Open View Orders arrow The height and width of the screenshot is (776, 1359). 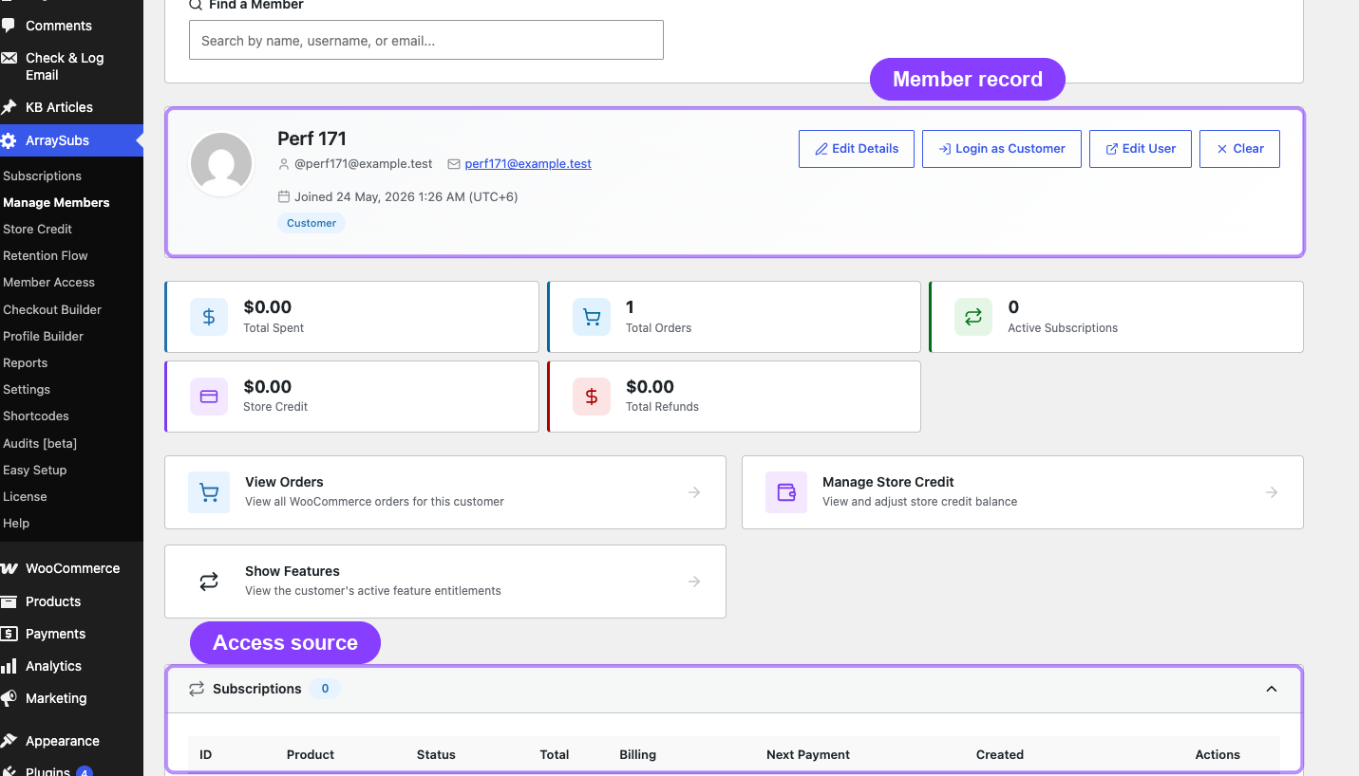694,492
